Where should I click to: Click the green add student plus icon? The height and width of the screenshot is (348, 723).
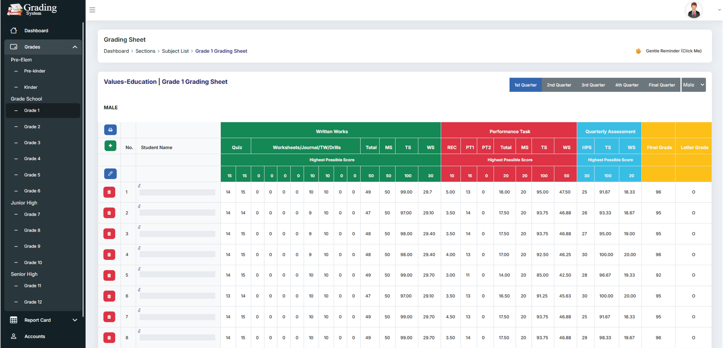tap(110, 146)
